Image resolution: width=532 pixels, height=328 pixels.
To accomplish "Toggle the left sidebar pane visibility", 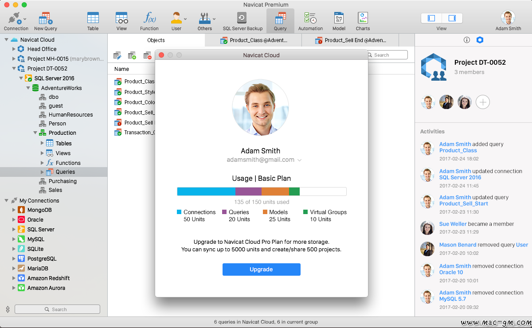I will (x=431, y=18).
